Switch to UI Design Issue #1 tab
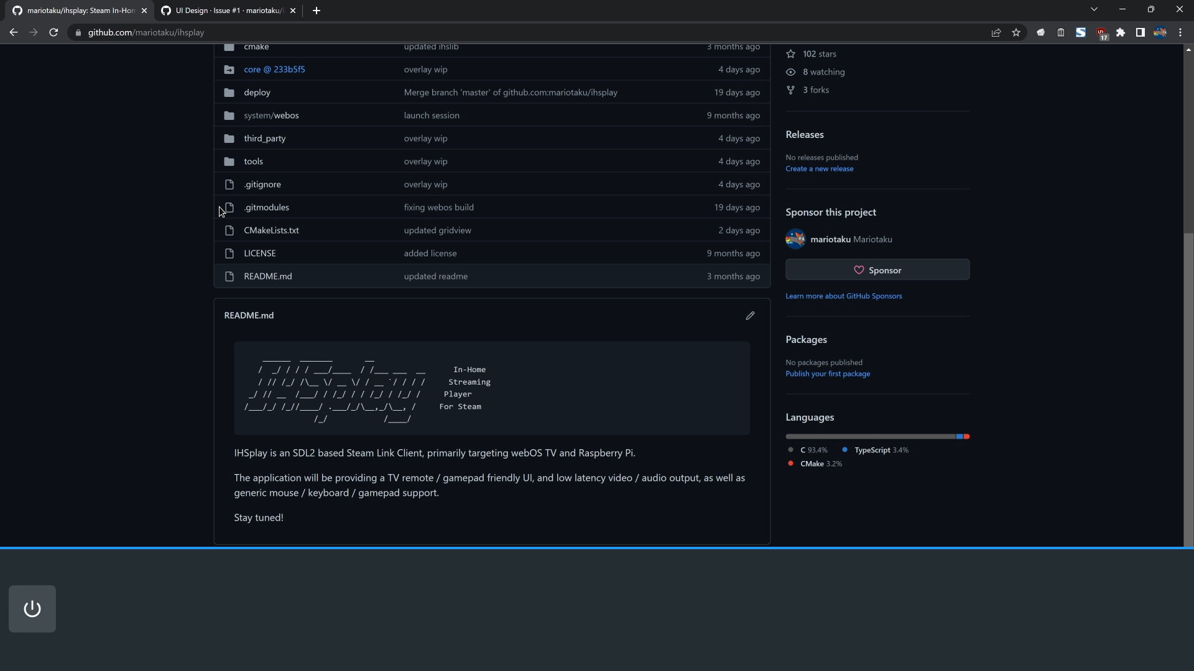The height and width of the screenshot is (671, 1194). pos(228,11)
